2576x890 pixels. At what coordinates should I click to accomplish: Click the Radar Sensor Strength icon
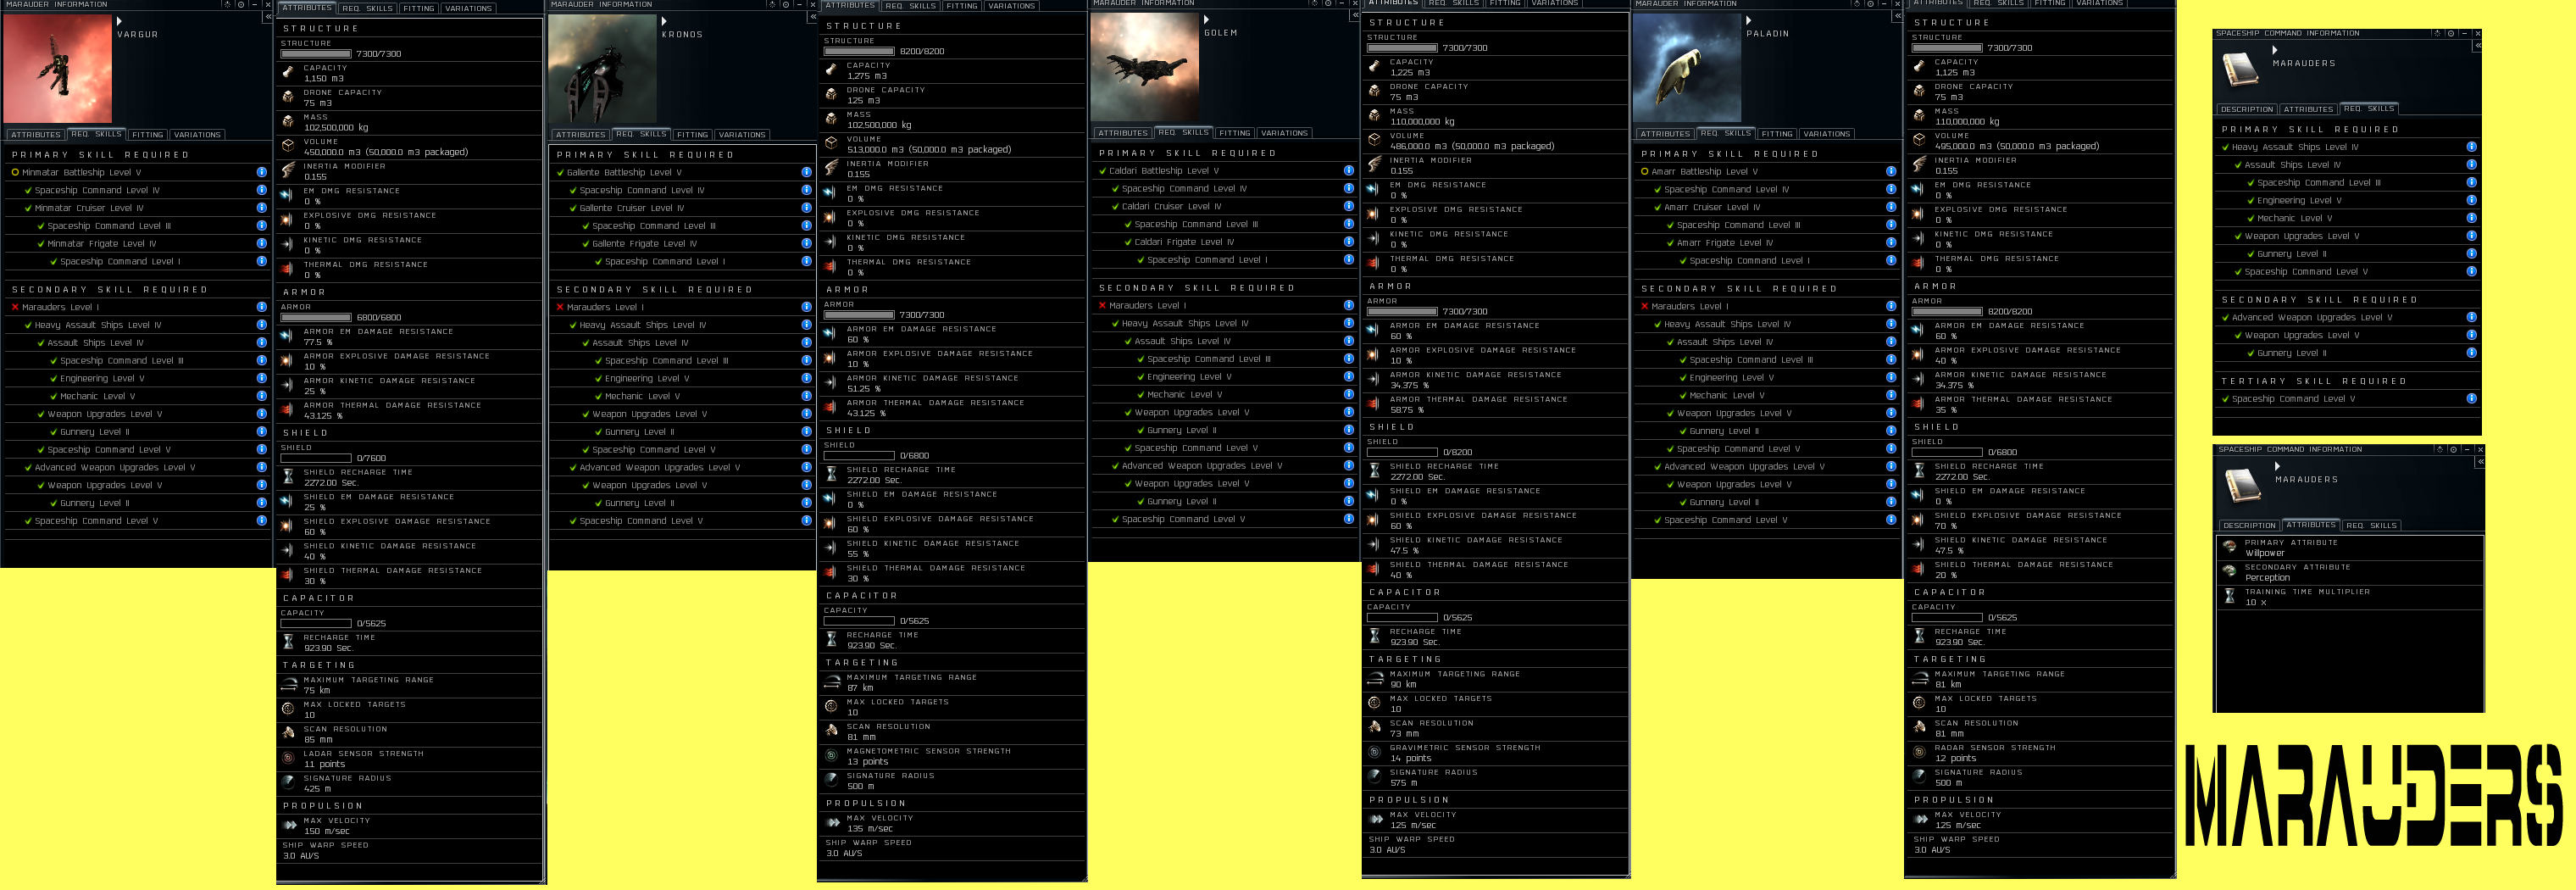click(x=1918, y=752)
